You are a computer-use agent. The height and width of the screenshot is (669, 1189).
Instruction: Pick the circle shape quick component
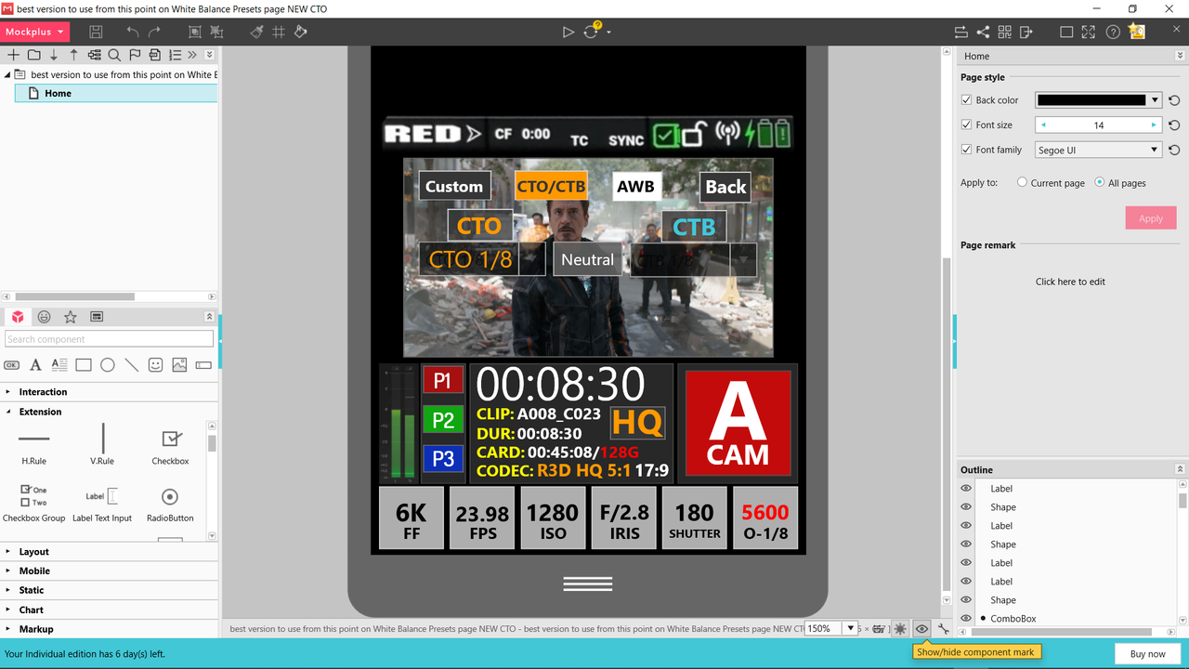108,365
